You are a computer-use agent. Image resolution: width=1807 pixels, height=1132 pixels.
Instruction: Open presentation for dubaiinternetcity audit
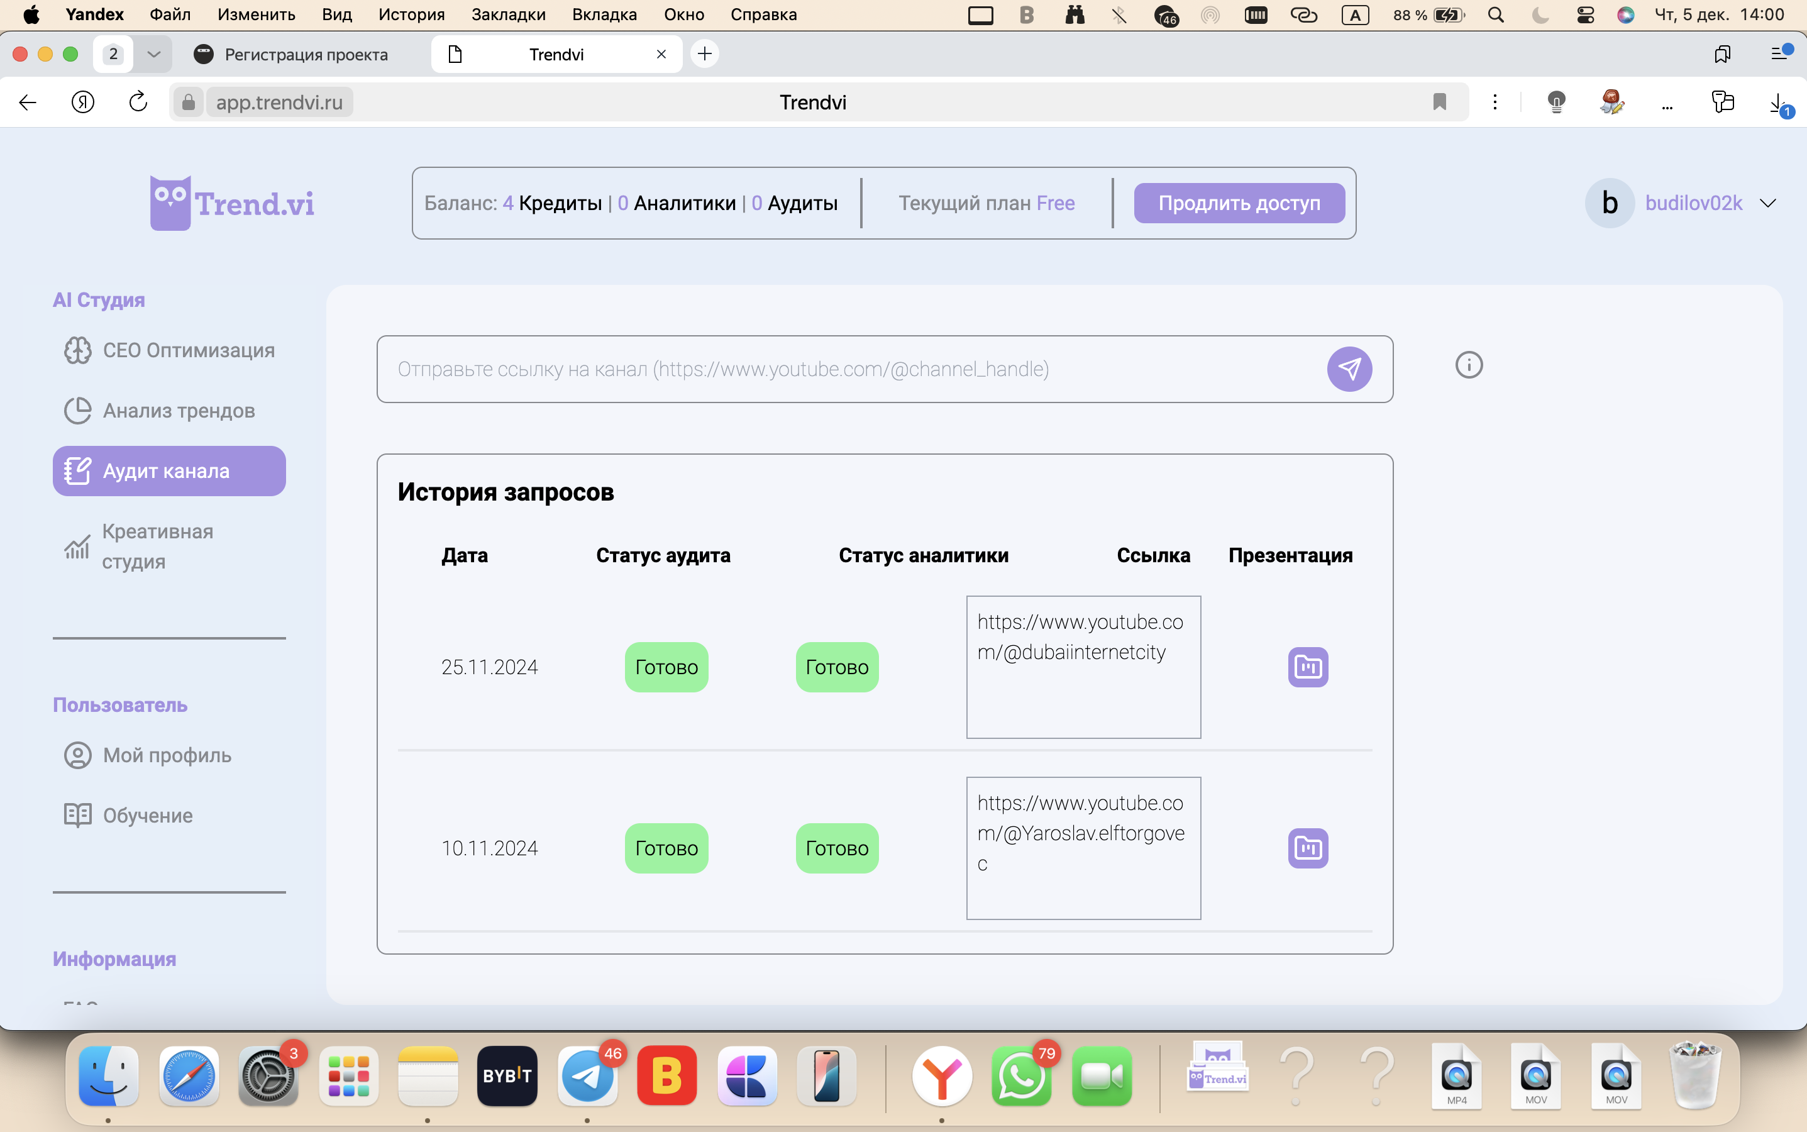click(x=1307, y=667)
